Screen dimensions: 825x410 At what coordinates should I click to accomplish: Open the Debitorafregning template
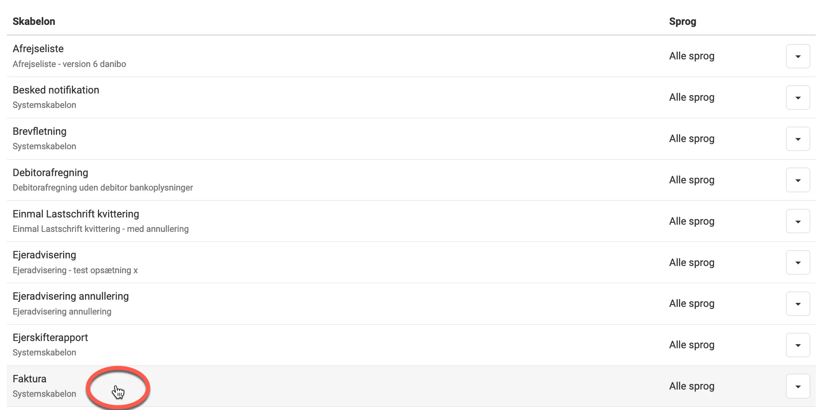click(x=50, y=173)
